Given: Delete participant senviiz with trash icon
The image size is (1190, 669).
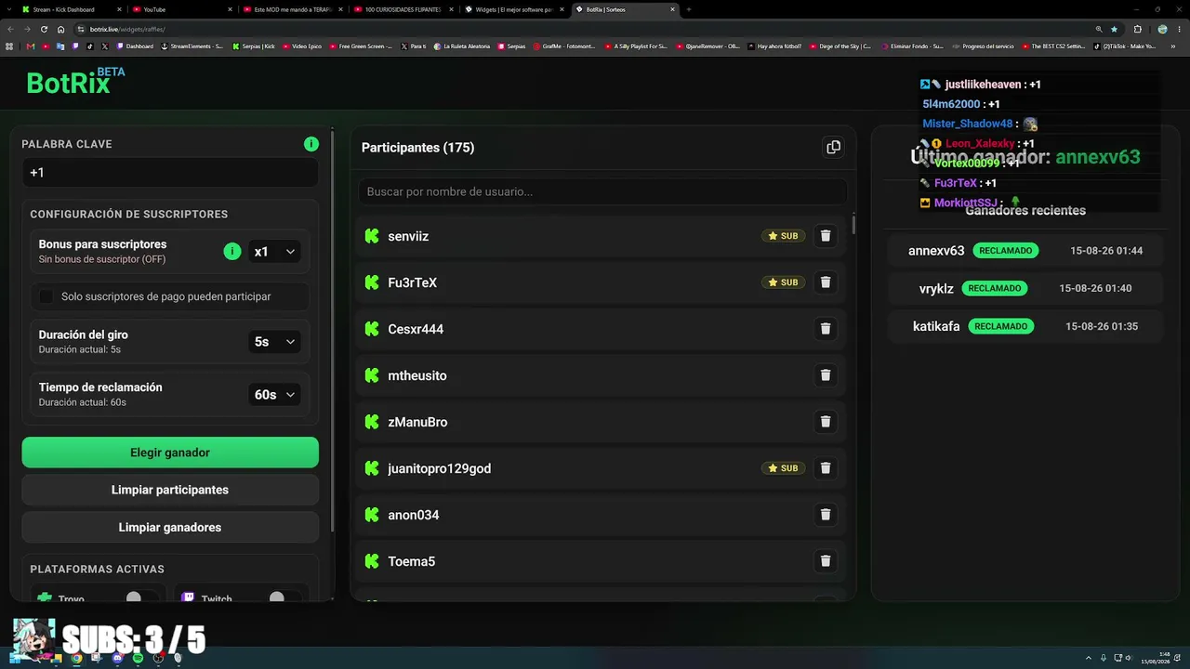Looking at the screenshot, I should tap(825, 236).
